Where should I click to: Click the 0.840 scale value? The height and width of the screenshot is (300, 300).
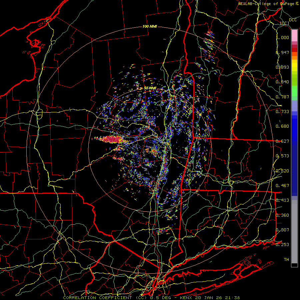282,82
